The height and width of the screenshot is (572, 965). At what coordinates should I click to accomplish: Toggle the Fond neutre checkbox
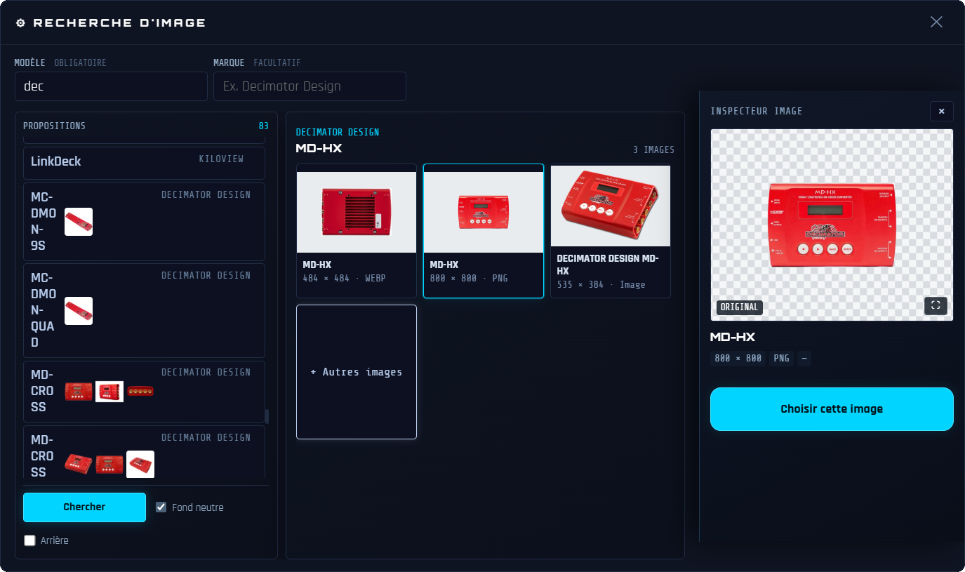pyautogui.click(x=161, y=507)
